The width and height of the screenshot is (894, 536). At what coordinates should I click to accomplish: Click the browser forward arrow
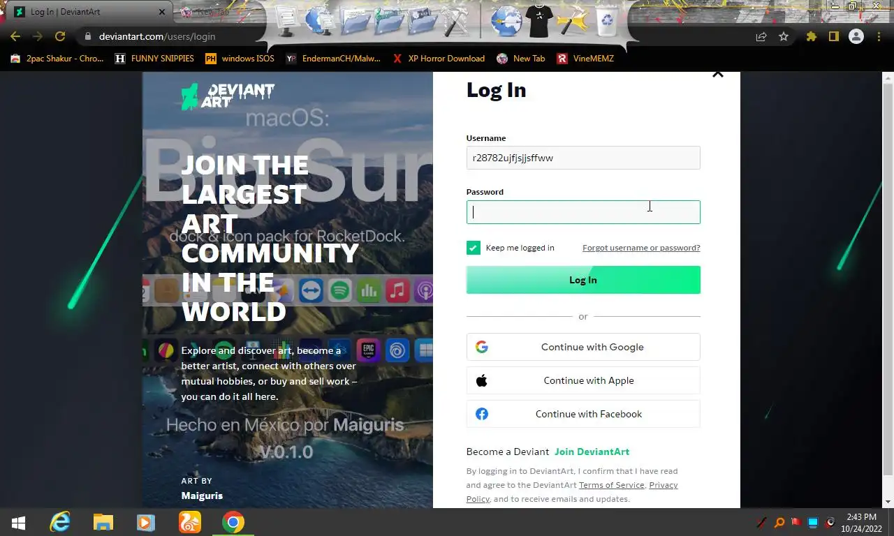click(38, 36)
